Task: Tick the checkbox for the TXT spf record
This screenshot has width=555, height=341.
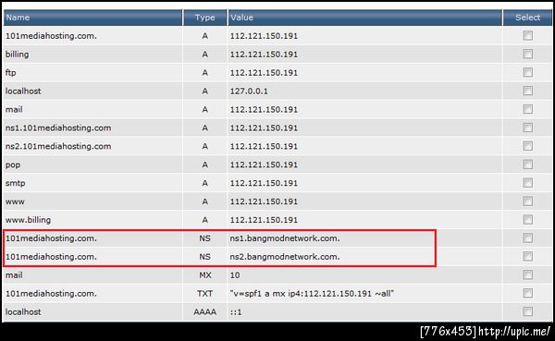Action: pyautogui.click(x=528, y=293)
